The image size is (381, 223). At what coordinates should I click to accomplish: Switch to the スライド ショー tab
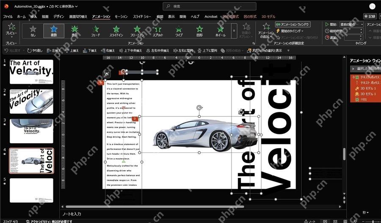click(x=142, y=16)
